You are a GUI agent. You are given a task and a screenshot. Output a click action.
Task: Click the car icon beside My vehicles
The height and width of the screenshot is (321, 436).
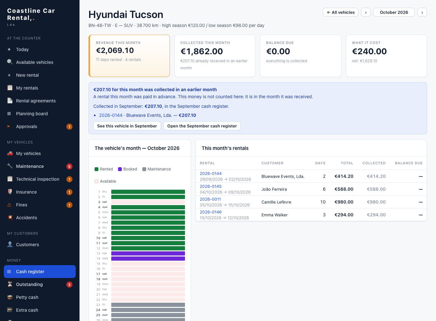point(10,153)
